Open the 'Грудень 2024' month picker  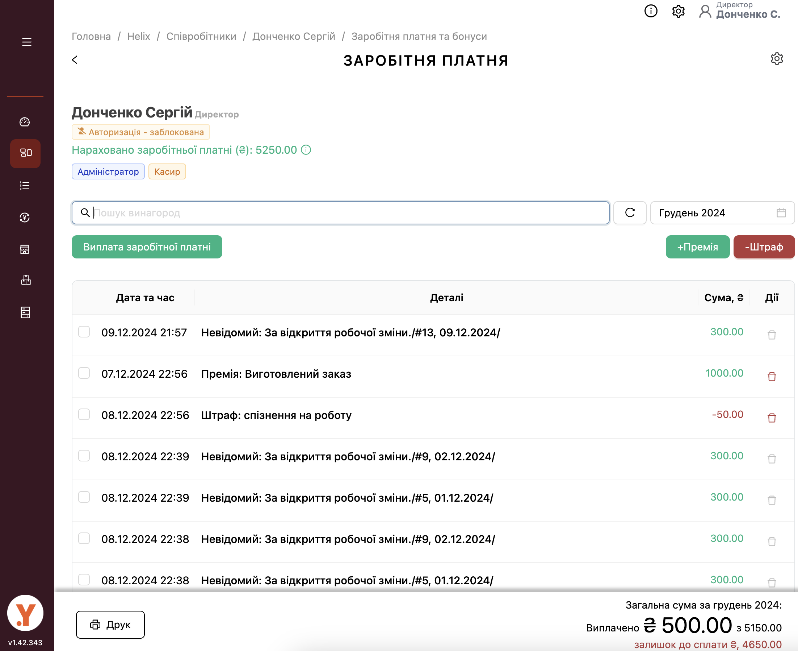click(722, 213)
